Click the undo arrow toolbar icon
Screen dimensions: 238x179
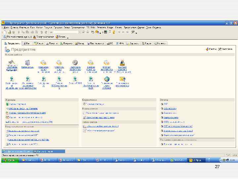click(42, 32)
